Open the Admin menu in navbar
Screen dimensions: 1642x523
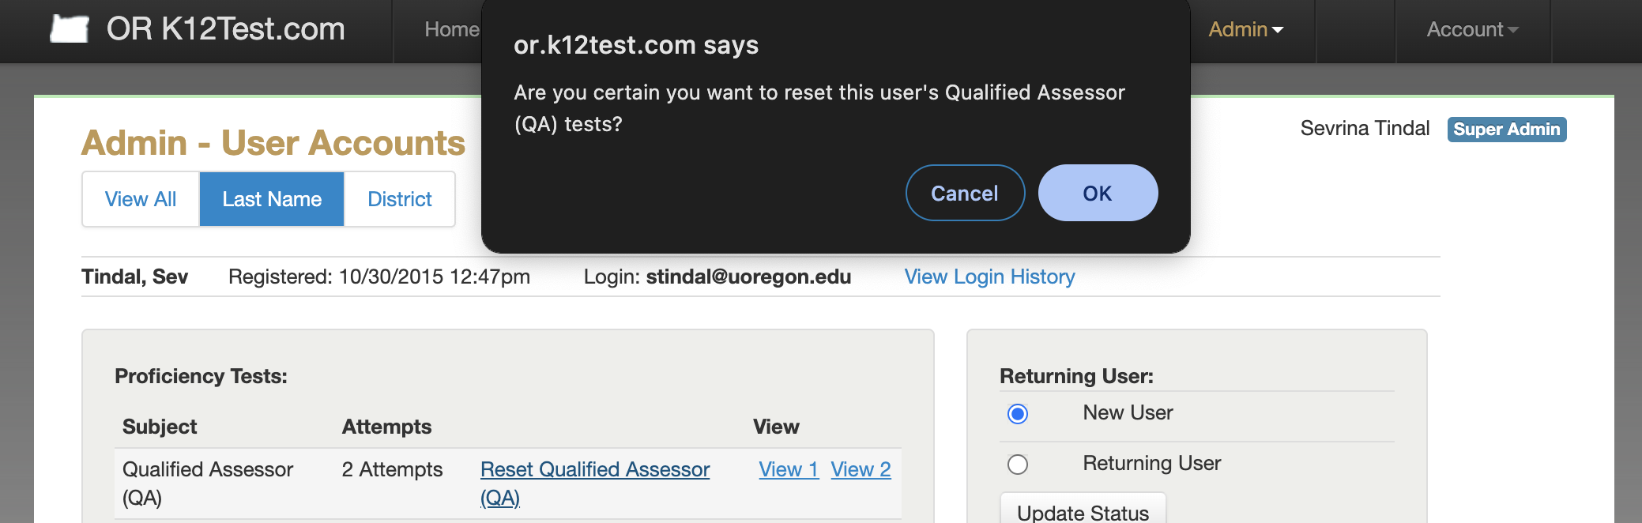click(1246, 29)
